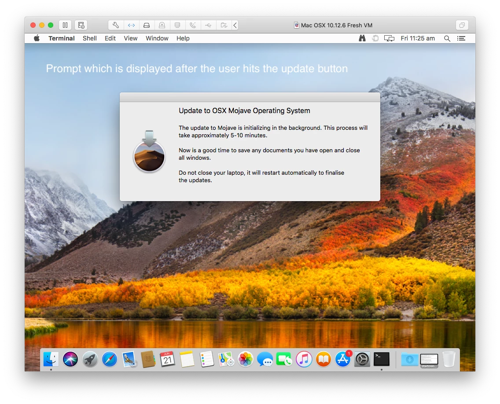Open Calendar showing 21 in Dock
This screenshot has height=404, width=500.
coord(168,360)
